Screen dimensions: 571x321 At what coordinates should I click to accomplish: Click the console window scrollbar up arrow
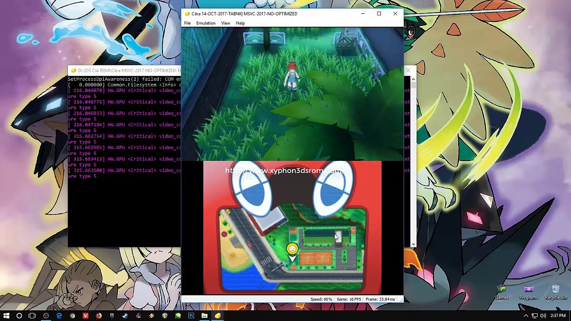pyautogui.click(x=413, y=79)
